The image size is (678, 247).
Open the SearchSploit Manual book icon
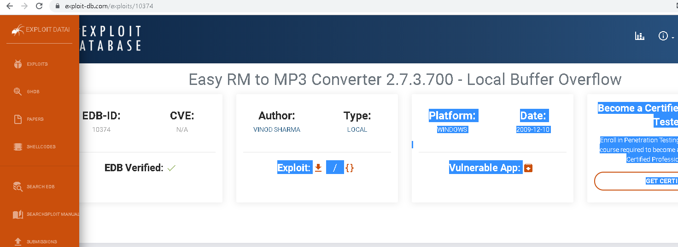click(x=18, y=214)
